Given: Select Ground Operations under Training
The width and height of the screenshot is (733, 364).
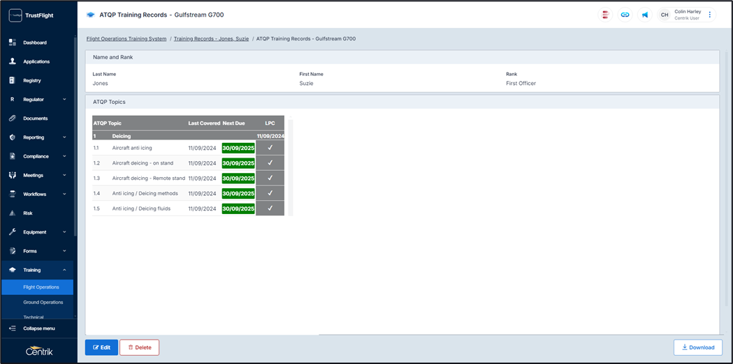Looking at the screenshot, I should pos(43,303).
